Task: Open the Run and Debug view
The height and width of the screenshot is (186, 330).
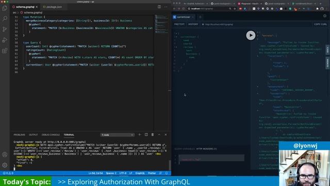Action: (5, 40)
